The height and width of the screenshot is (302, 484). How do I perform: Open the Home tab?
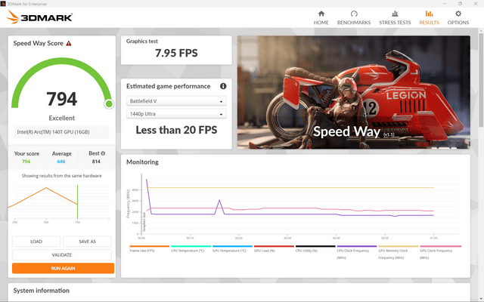321,18
